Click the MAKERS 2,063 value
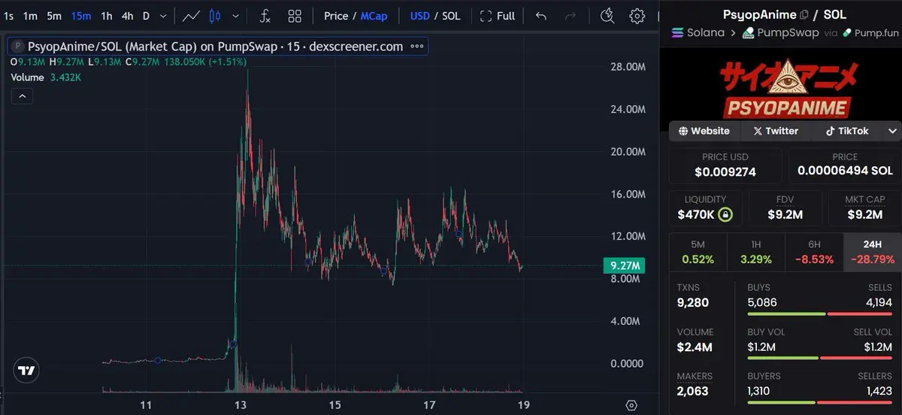Screen dimensions: 902x415 click(695, 392)
